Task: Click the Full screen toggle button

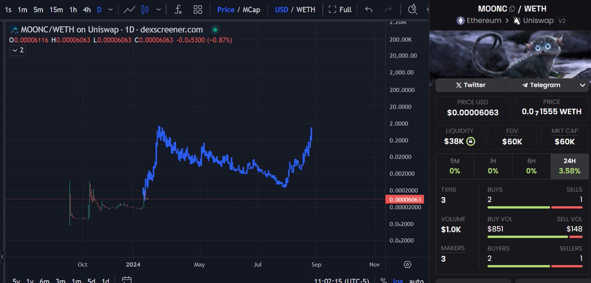Action: click(340, 9)
